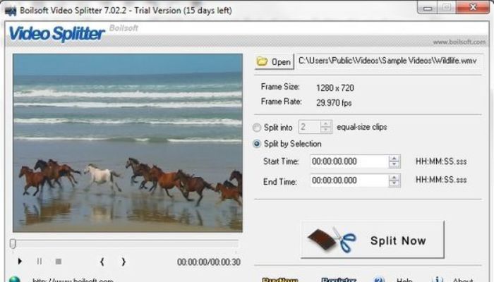Start splitting with the Split Now button
Screen dimensions: 494x282
373,240
